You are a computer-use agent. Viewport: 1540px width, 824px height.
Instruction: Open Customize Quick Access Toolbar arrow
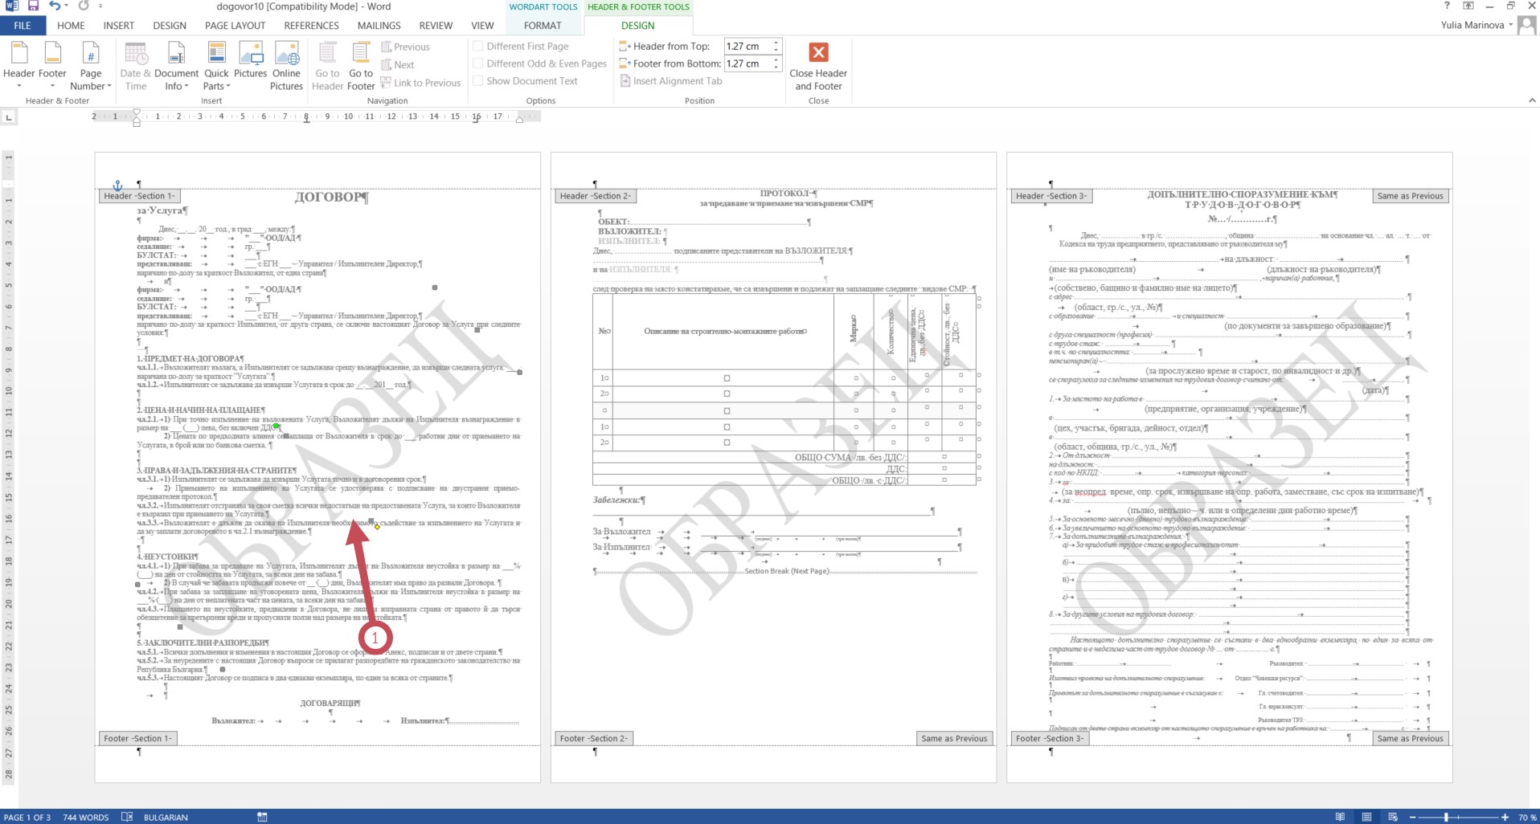tap(100, 6)
